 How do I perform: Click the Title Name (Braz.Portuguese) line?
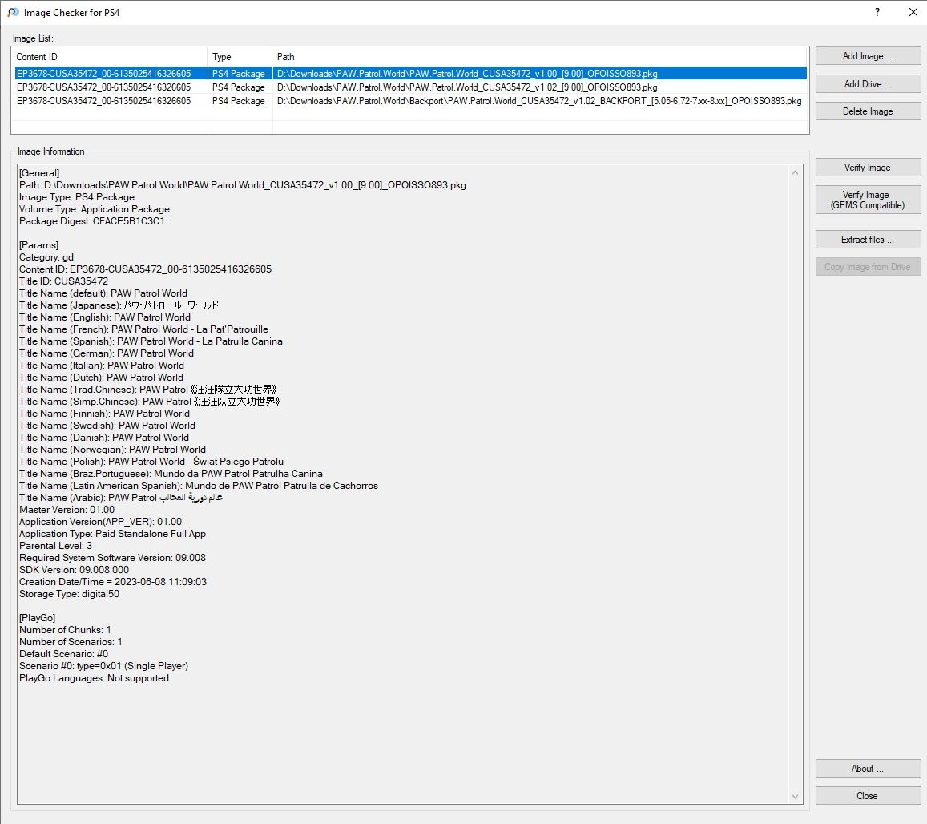pyautogui.click(x=171, y=474)
